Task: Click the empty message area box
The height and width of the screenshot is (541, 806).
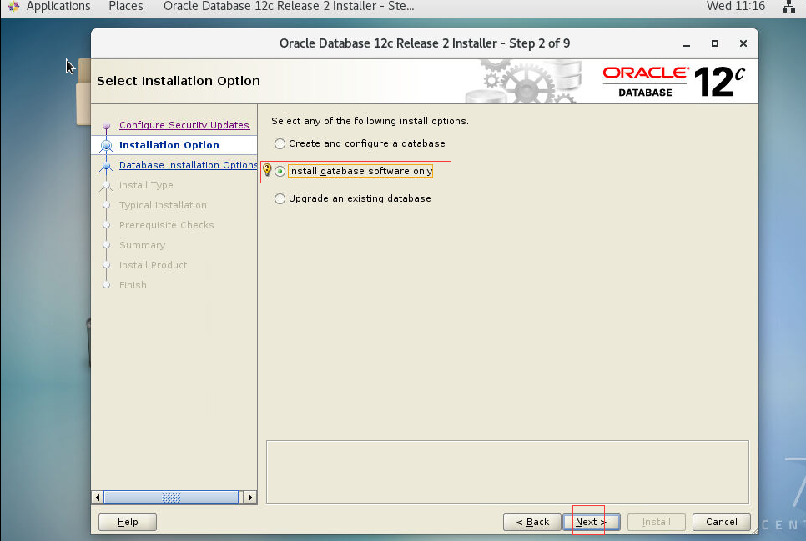Action: pyautogui.click(x=507, y=472)
